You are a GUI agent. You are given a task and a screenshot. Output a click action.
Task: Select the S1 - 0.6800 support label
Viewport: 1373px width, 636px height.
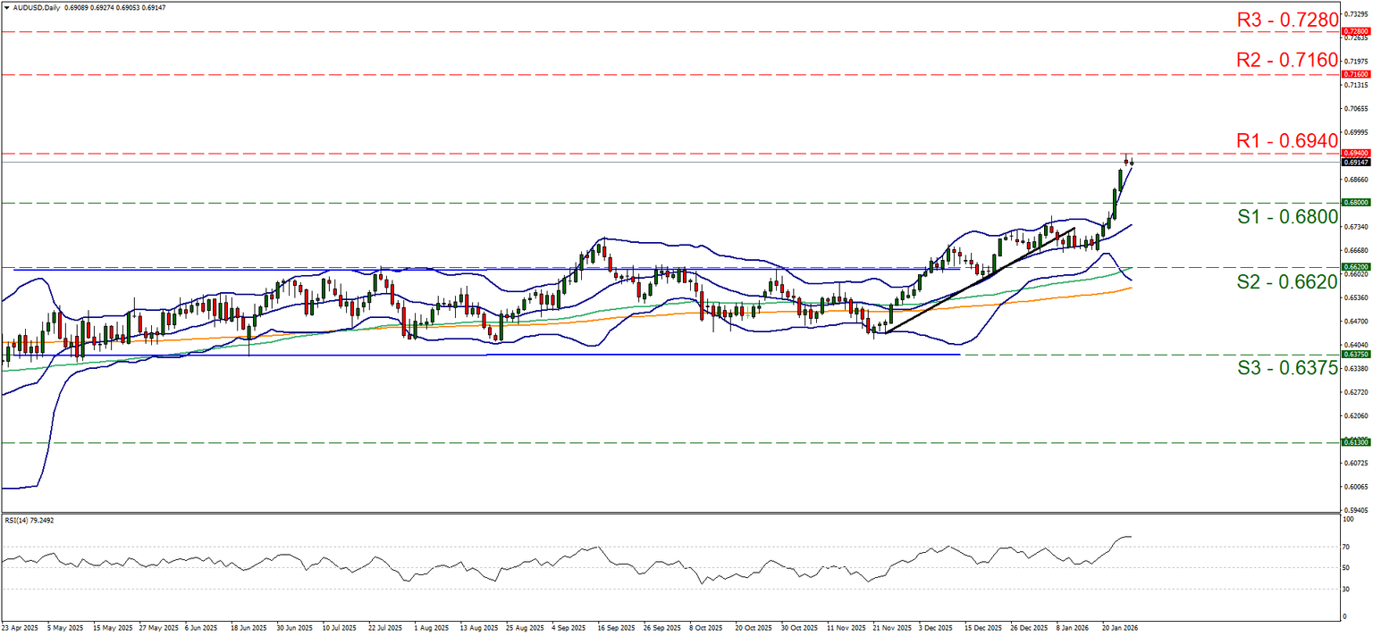click(1287, 216)
